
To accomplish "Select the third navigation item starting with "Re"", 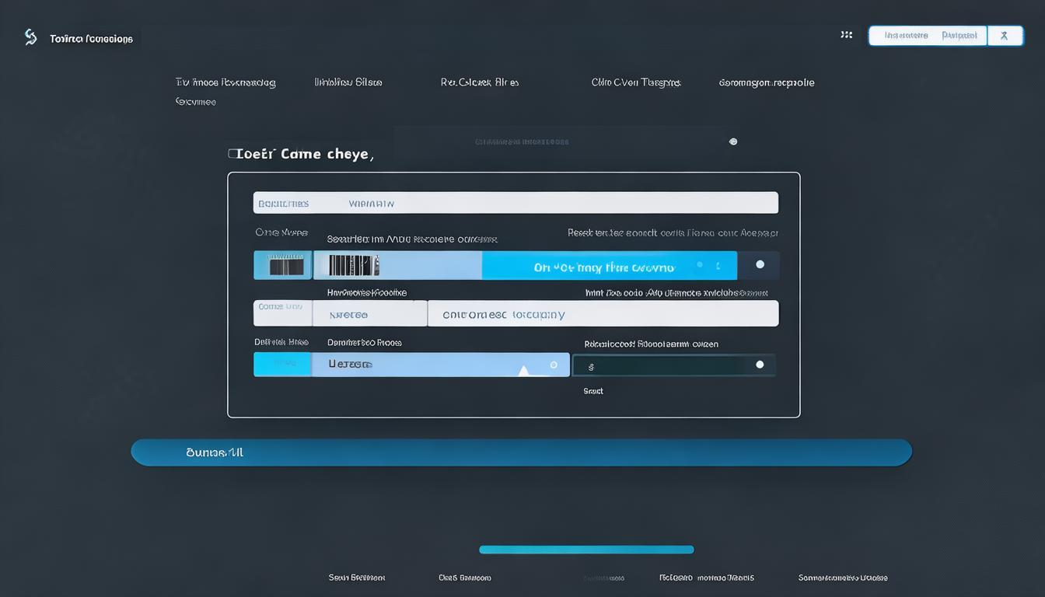I will tap(479, 82).
